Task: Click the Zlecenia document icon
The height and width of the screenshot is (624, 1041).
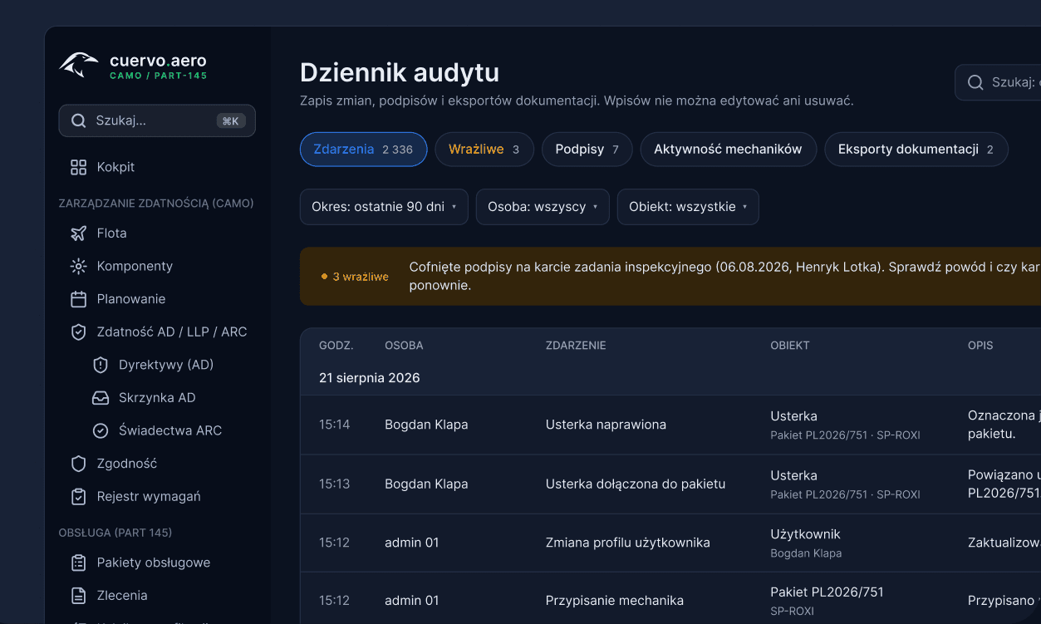Action: pos(78,596)
